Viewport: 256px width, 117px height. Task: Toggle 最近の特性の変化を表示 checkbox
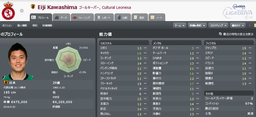pyautogui.click(x=220, y=34)
